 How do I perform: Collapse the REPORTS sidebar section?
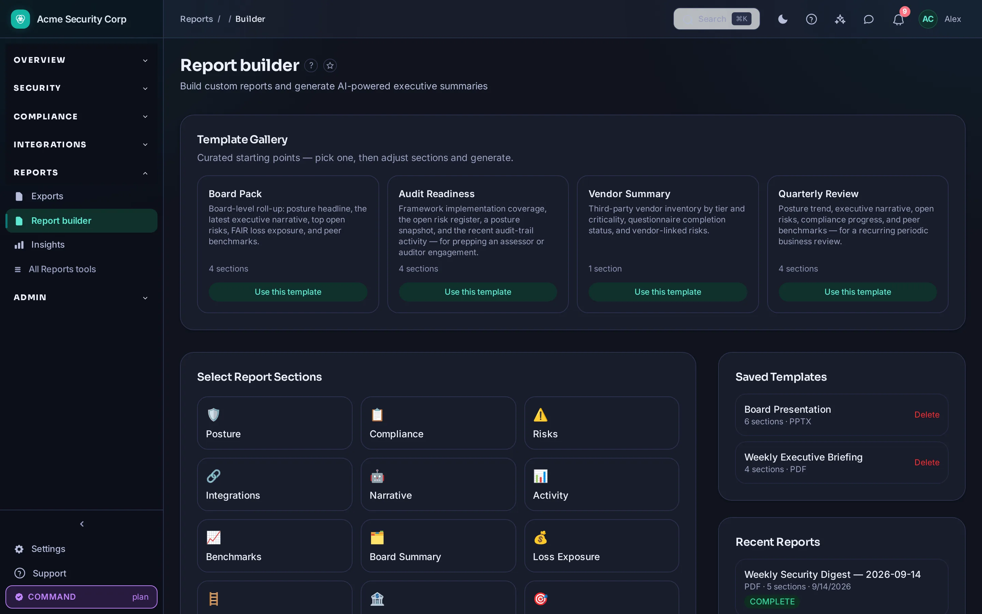81,173
